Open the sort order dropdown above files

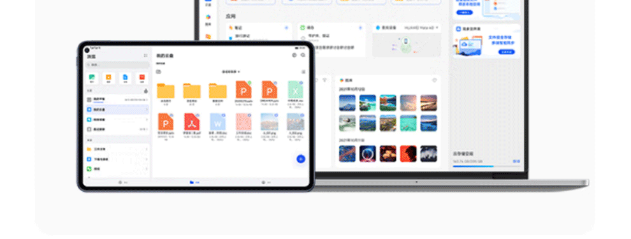[x=231, y=71]
